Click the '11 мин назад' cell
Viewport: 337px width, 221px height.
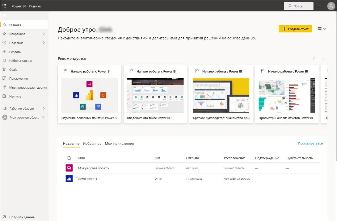click(194, 179)
